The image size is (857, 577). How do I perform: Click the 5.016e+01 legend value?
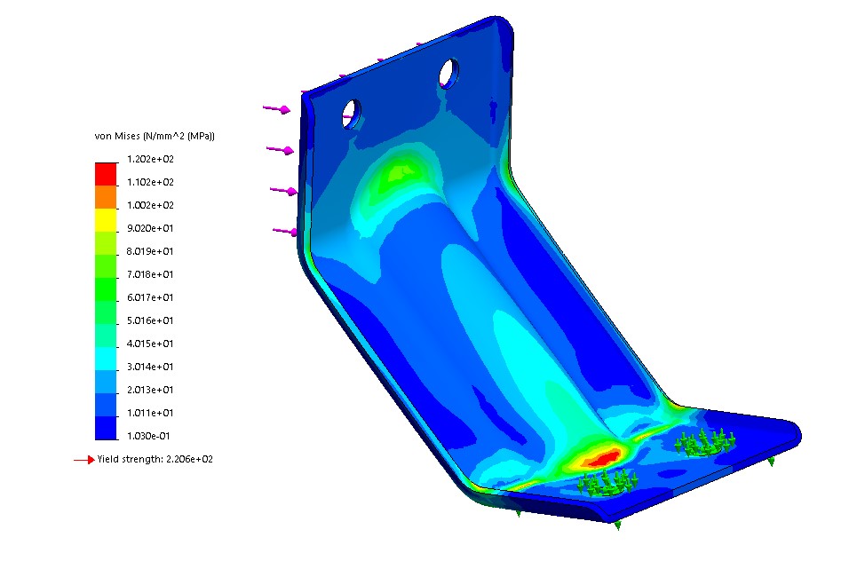150,320
